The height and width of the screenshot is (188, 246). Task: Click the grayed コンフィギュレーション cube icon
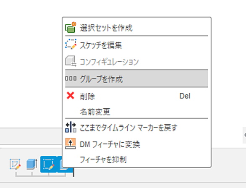[x=71, y=61]
